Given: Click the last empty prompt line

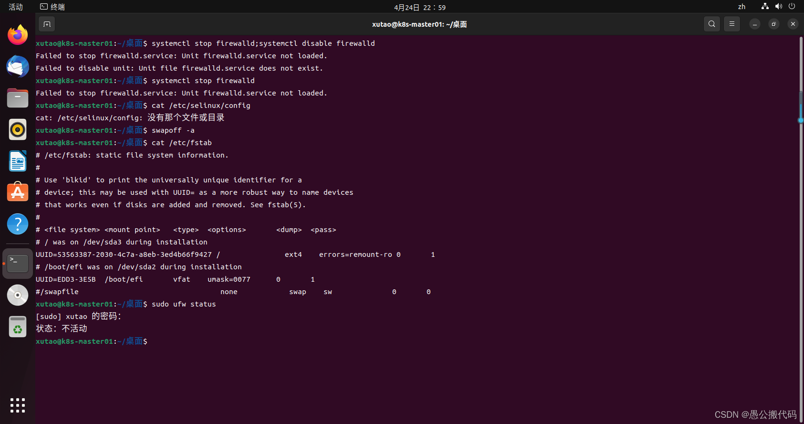Looking at the screenshot, I should pyautogui.click(x=92, y=341).
